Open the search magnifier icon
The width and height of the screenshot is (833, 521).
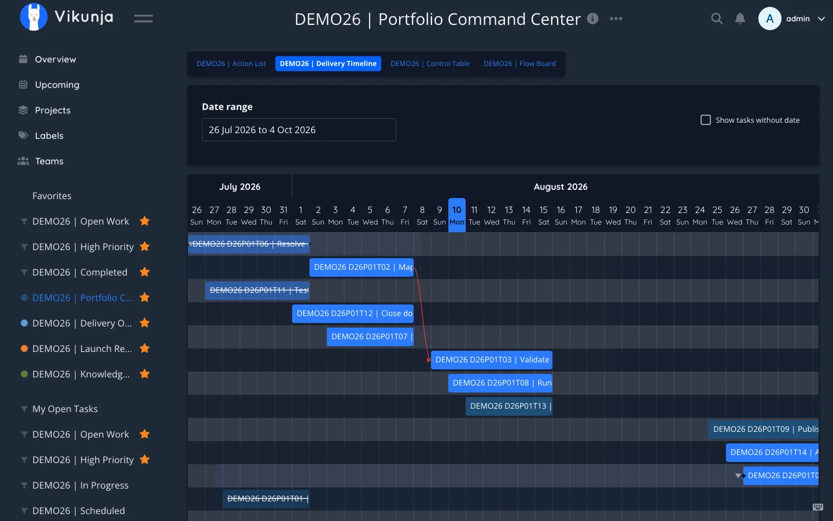[717, 19]
